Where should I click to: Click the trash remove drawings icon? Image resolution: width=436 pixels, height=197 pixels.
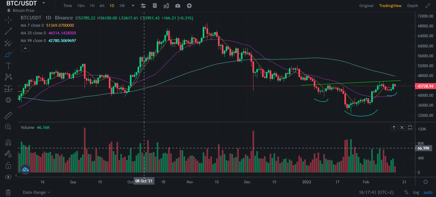8,193
